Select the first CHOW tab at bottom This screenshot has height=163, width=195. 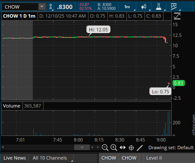coord(109,158)
